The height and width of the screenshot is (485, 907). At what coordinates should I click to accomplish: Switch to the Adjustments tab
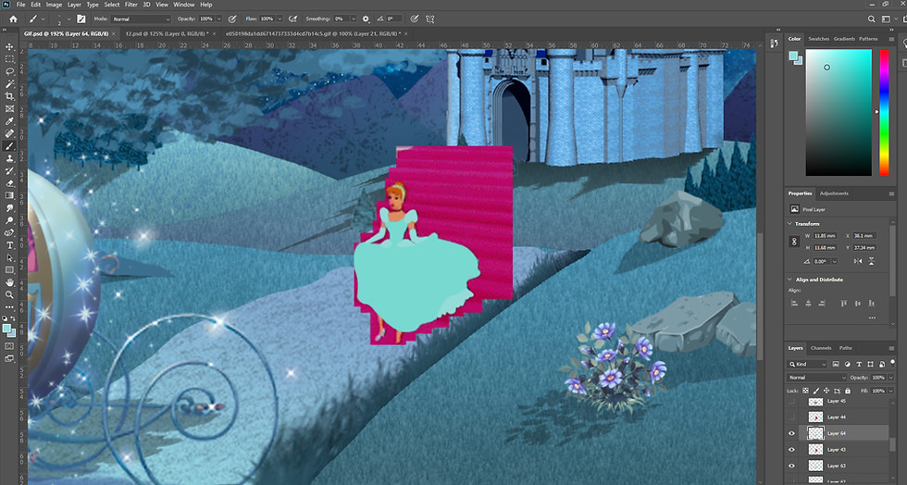tap(834, 193)
